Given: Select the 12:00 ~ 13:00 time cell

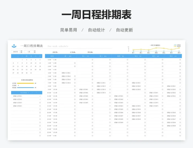Looking at the screenshot, I should pos(52,99).
